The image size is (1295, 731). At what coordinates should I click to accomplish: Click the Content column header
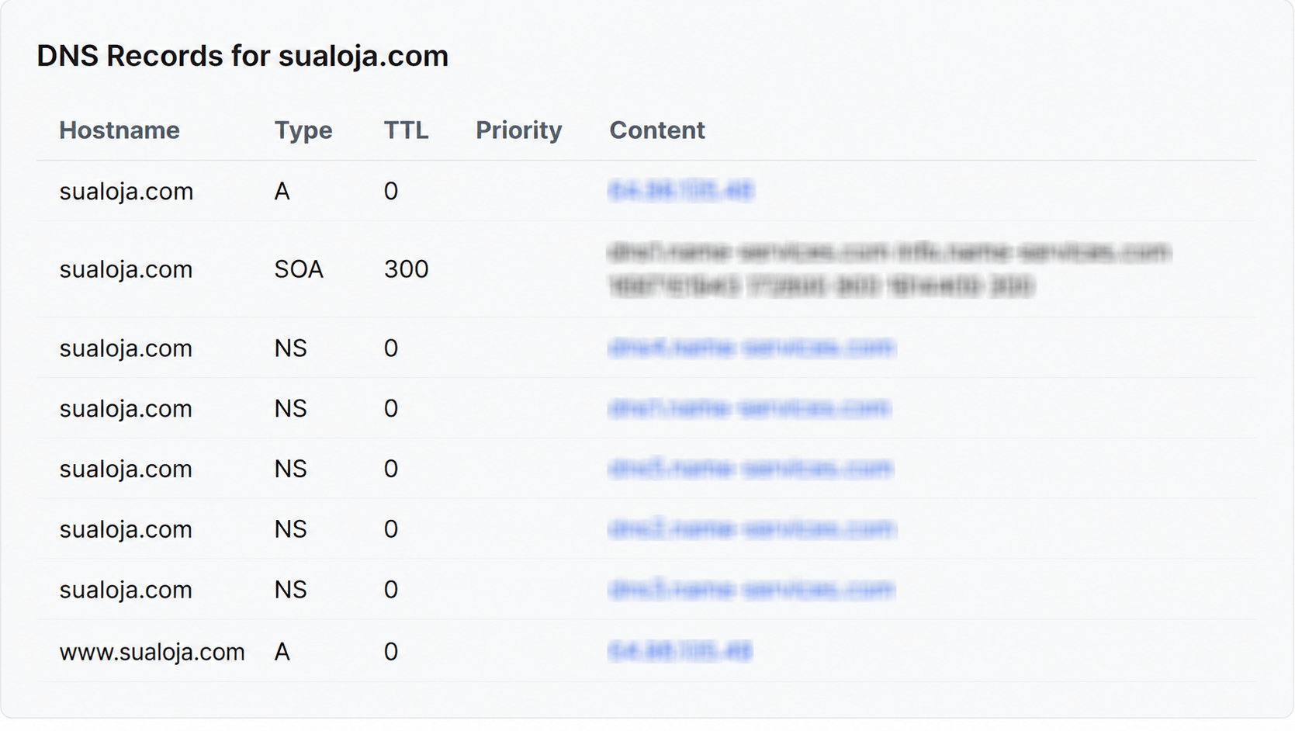tap(657, 130)
